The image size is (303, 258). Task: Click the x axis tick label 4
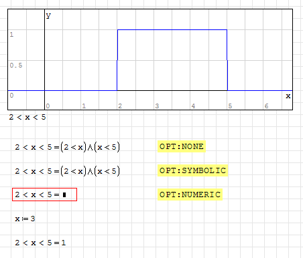click(193, 106)
